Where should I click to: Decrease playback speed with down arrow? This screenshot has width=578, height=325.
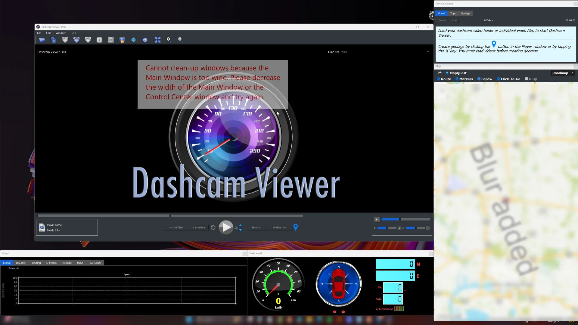coord(240,230)
